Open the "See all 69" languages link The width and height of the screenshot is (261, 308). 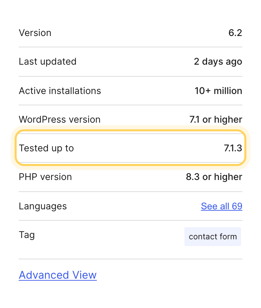pos(222,206)
